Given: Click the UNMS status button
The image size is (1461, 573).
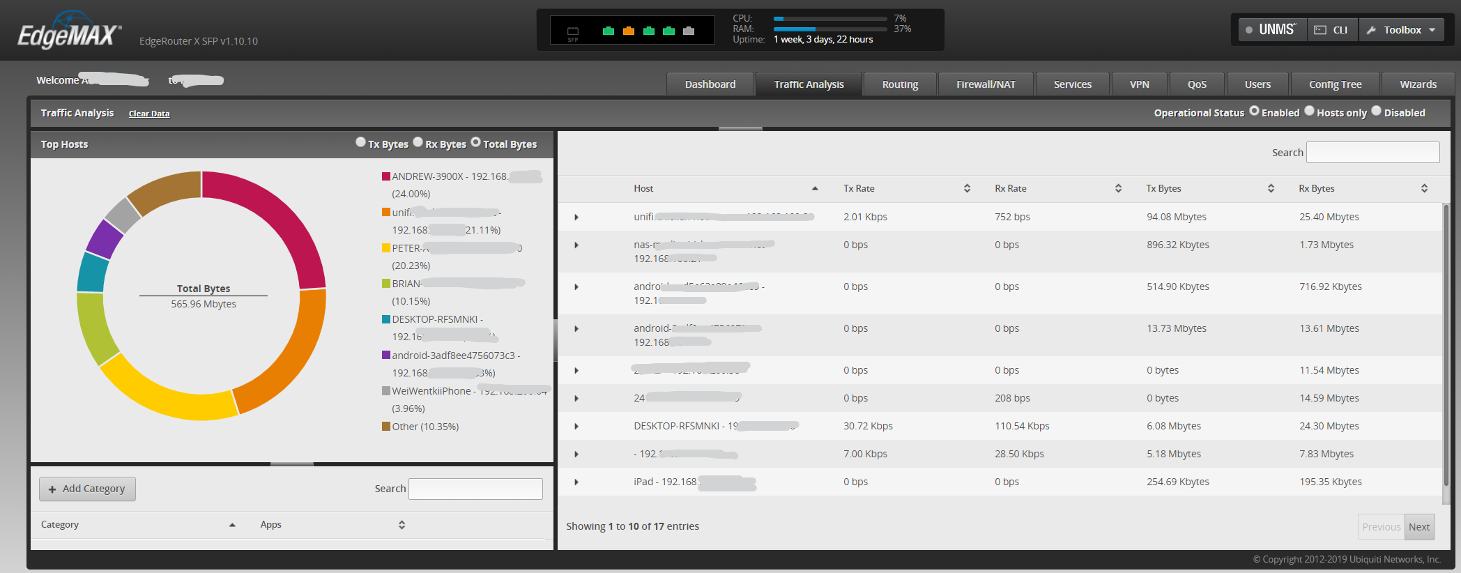Looking at the screenshot, I should click(1271, 30).
